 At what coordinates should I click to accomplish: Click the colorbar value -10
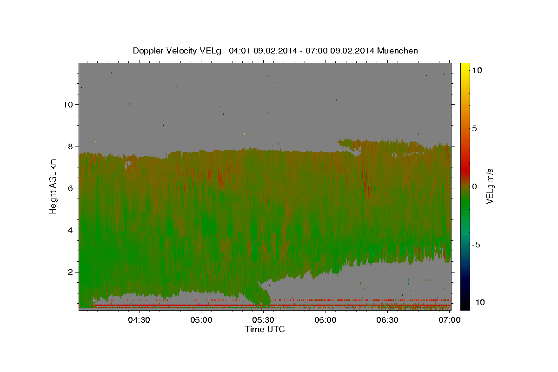[x=478, y=303]
